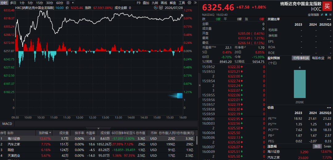This screenshot has height=160, width=333.
Task: Click the WP screen icon beside date
Action: (161, 8)
